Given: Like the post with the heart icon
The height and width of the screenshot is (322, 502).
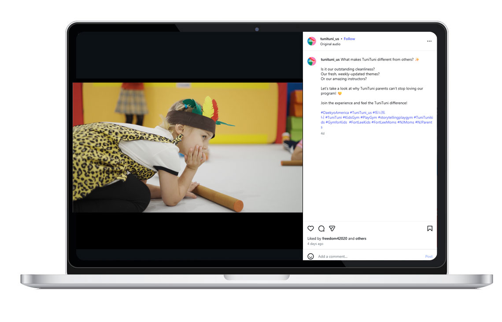Looking at the screenshot, I should (310, 228).
